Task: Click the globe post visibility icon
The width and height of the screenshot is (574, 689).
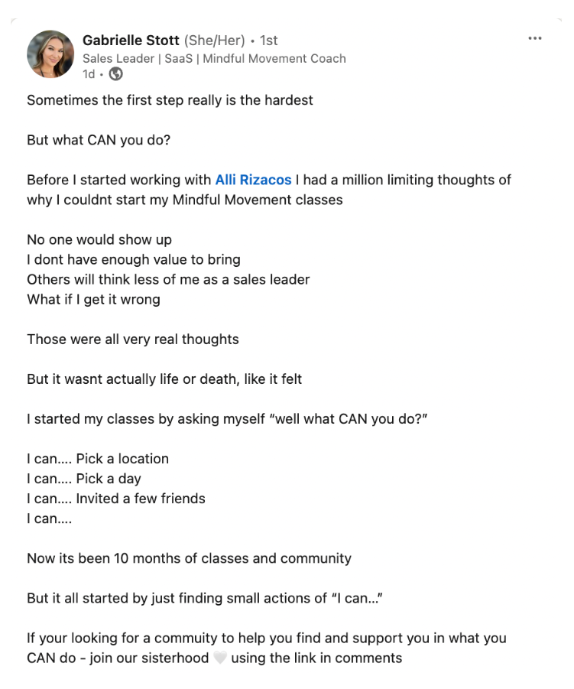Action: coord(116,74)
